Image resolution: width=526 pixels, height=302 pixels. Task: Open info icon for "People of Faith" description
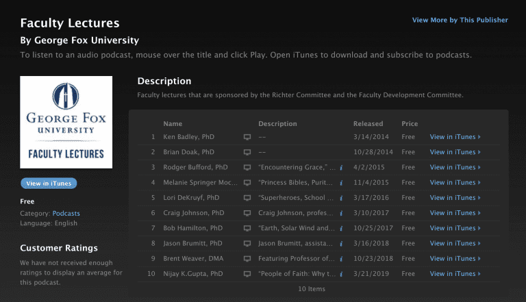coord(341,274)
